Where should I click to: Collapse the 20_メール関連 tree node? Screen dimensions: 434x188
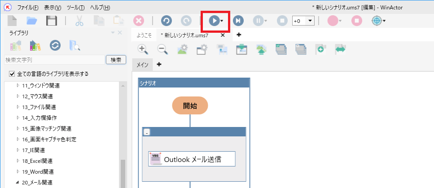tap(18, 183)
